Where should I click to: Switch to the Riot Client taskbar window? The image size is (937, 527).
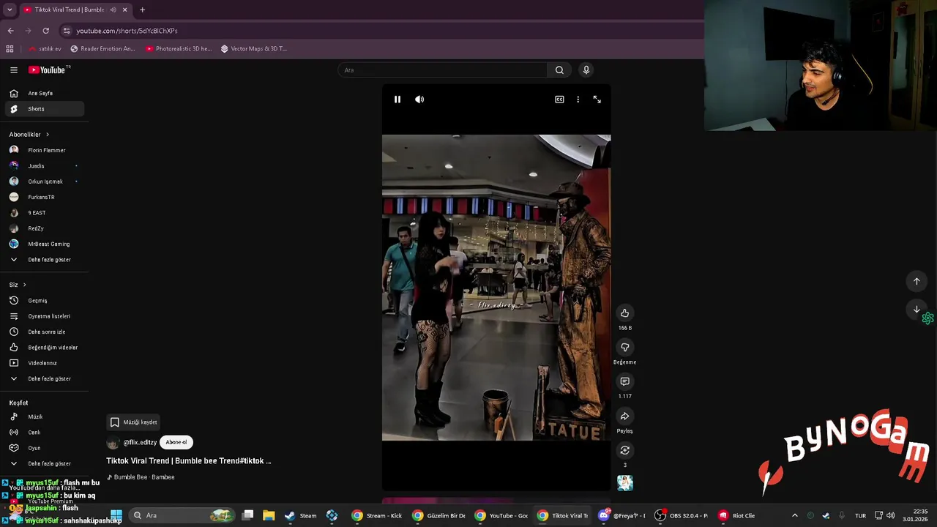click(736, 515)
